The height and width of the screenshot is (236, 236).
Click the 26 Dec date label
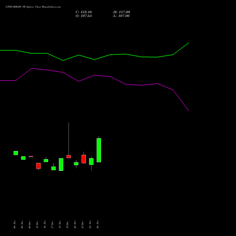point(98,225)
